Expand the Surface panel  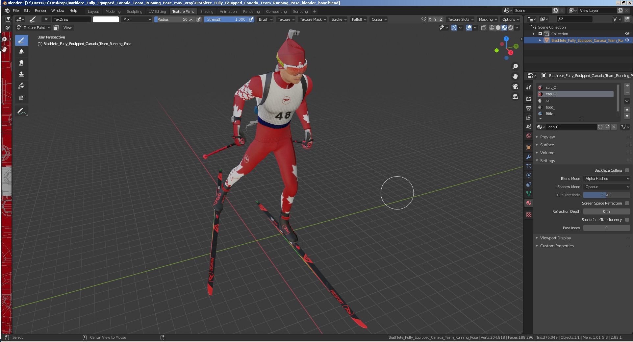pyautogui.click(x=547, y=145)
